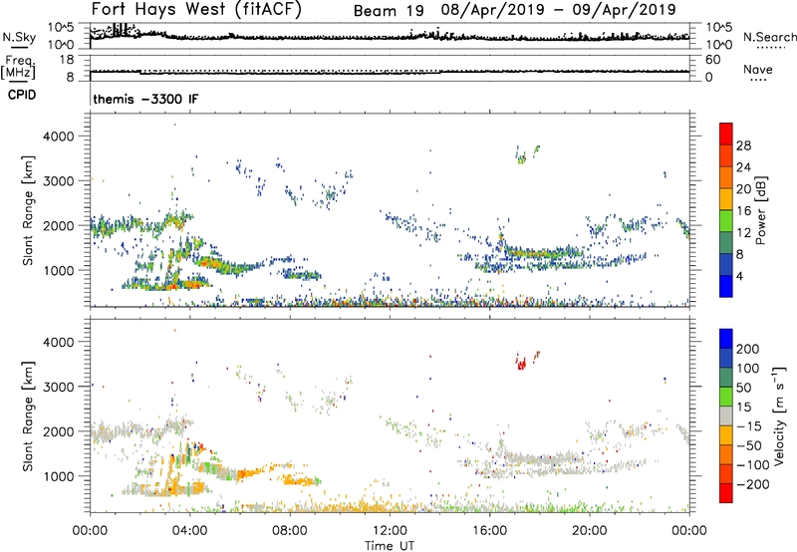
Task: Click the 'Power [dB]' colorbar label
Action: (760, 210)
